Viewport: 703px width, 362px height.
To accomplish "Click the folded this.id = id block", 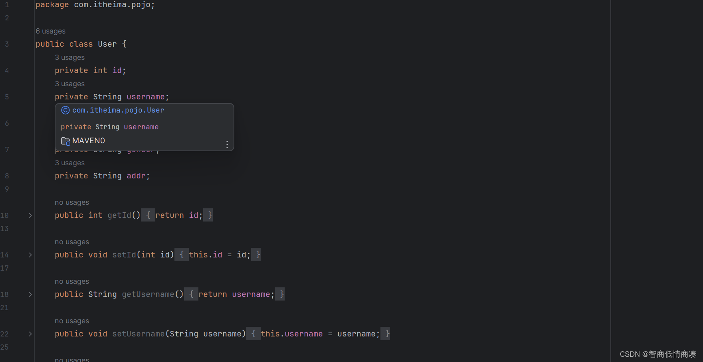I will [218, 255].
